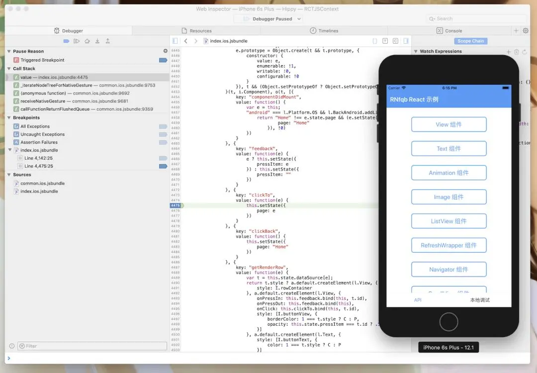
Task: Select the receiveNativeGesture call frame
Action: pyautogui.click(x=88, y=101)
